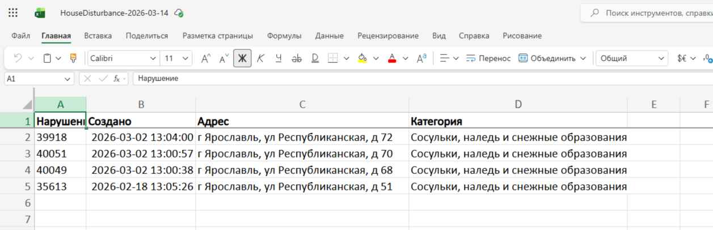Image resolution: width=713 pixels, height=230 pixels.
Task: Switch to the Вставка tab
Action: click(x=98, y=36)
